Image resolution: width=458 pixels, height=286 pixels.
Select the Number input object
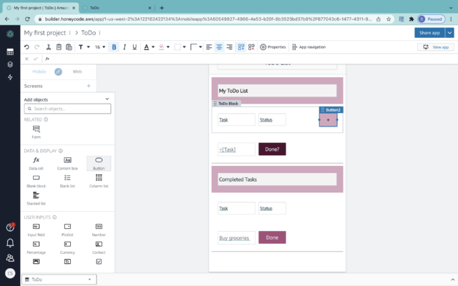coord(99,230)
